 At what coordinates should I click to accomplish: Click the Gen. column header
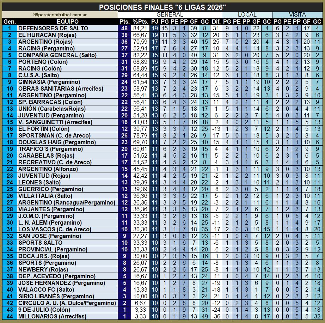[x=10, y=22]
